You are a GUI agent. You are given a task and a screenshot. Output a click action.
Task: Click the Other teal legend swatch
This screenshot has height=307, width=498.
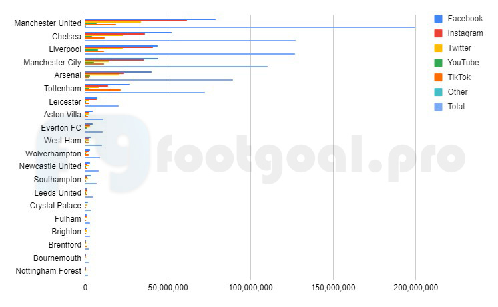point(438,92)
